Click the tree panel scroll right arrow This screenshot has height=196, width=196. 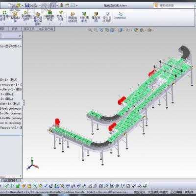point(21,176)
